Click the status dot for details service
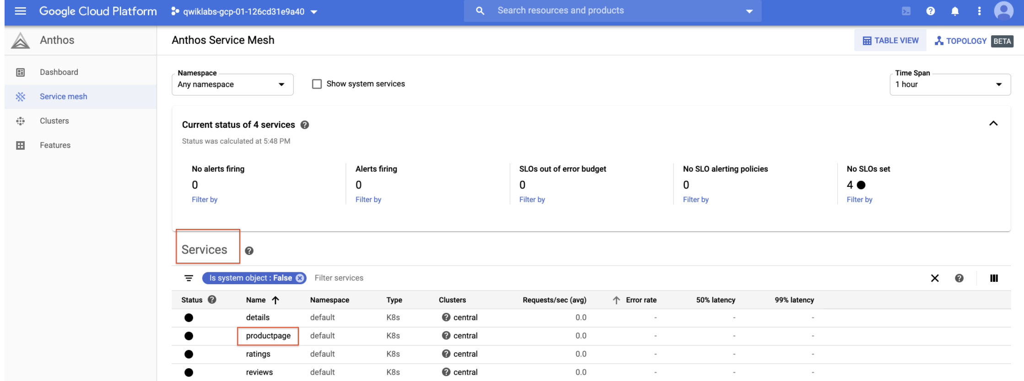 tap(189, 317)
